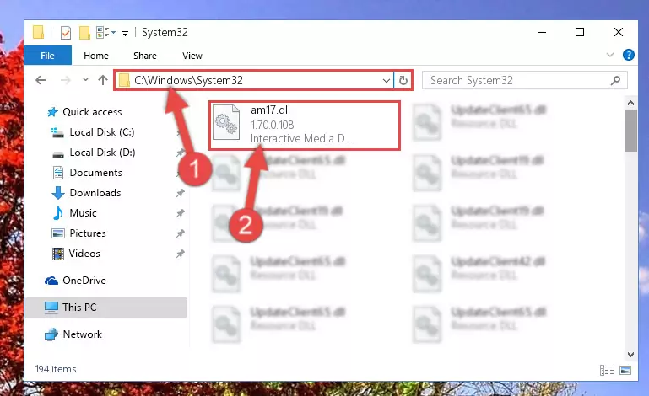The height and width of the screenshot is (396, 649).
Task: Click the magnifying glass search icon
Action: [x=615, y=81]
